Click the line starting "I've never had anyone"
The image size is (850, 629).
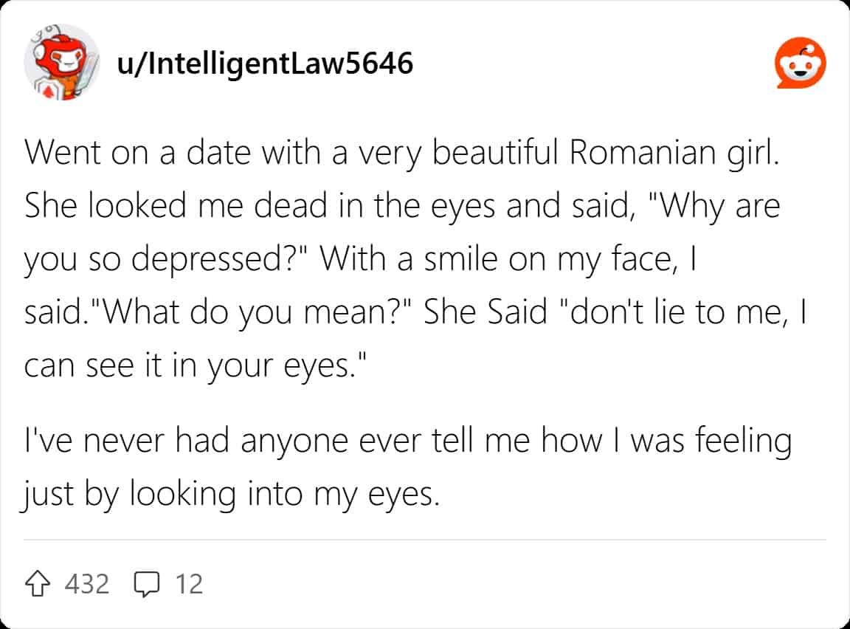[x=408, y=440]
